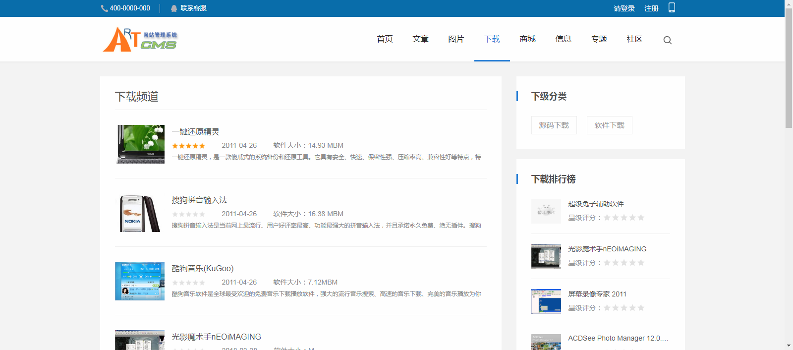Click the phone icon beside 400-0000-000

pyautogui.click(x=104, y=8)
